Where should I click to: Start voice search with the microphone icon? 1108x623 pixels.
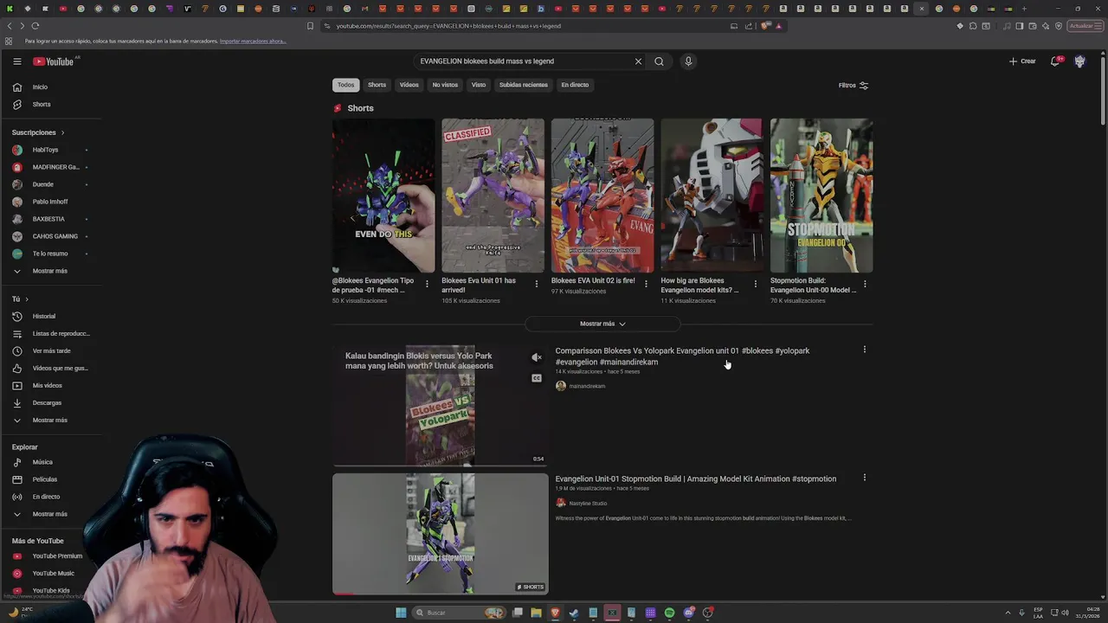click(x=688, y=61)
